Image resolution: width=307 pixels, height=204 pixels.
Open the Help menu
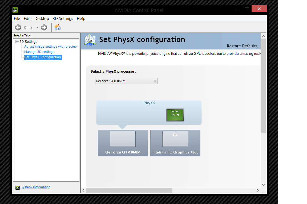pos(81,19)
